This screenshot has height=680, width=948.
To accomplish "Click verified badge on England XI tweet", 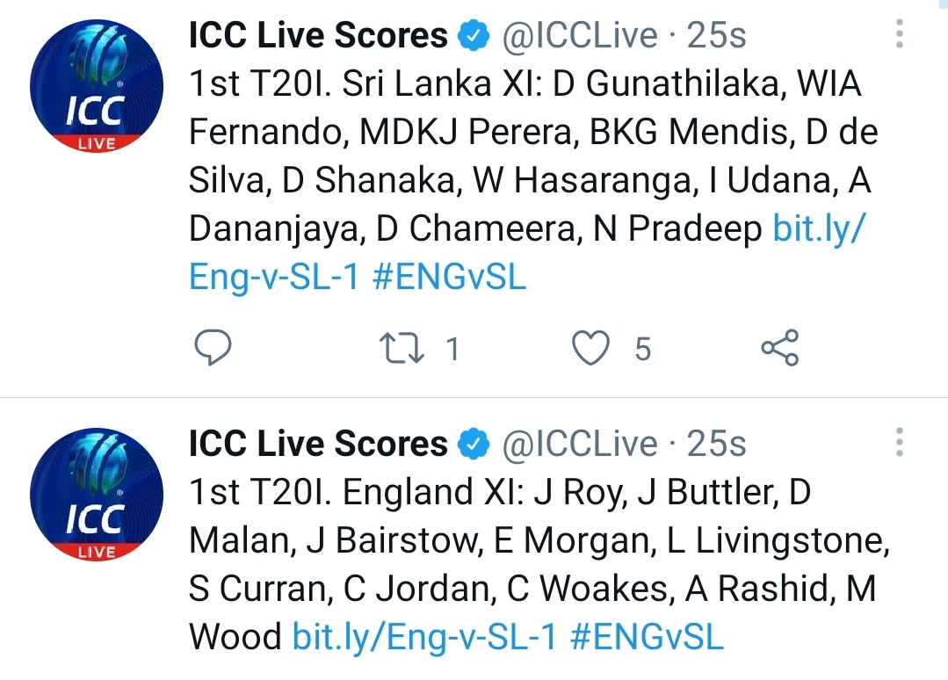I will 474,444.
